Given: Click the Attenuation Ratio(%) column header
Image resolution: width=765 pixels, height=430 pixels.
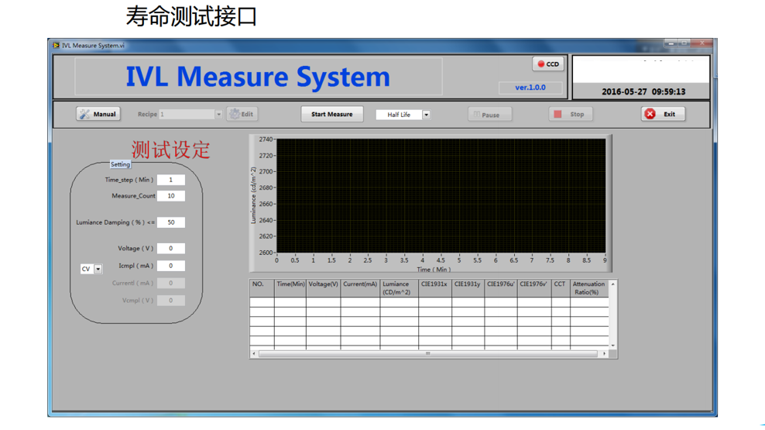Looking at the screenshot, I should 588,288.
